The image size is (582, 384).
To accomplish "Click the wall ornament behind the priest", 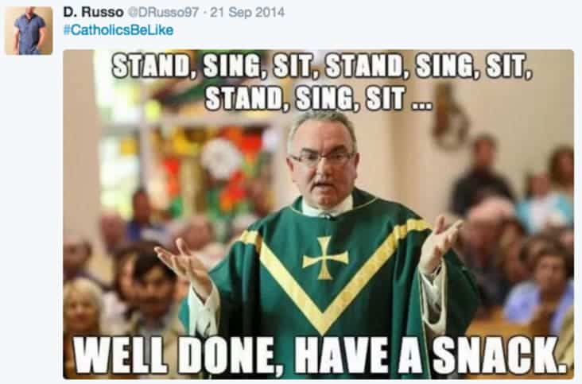I will tap(451, 116).
